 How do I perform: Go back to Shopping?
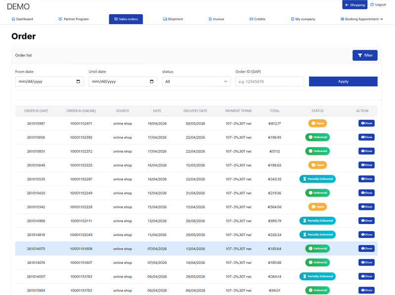tap(355, 5)
